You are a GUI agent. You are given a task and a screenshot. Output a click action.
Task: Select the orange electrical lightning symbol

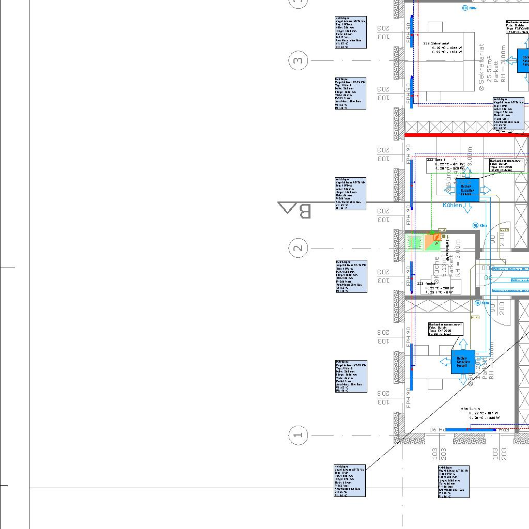(437, 238)
